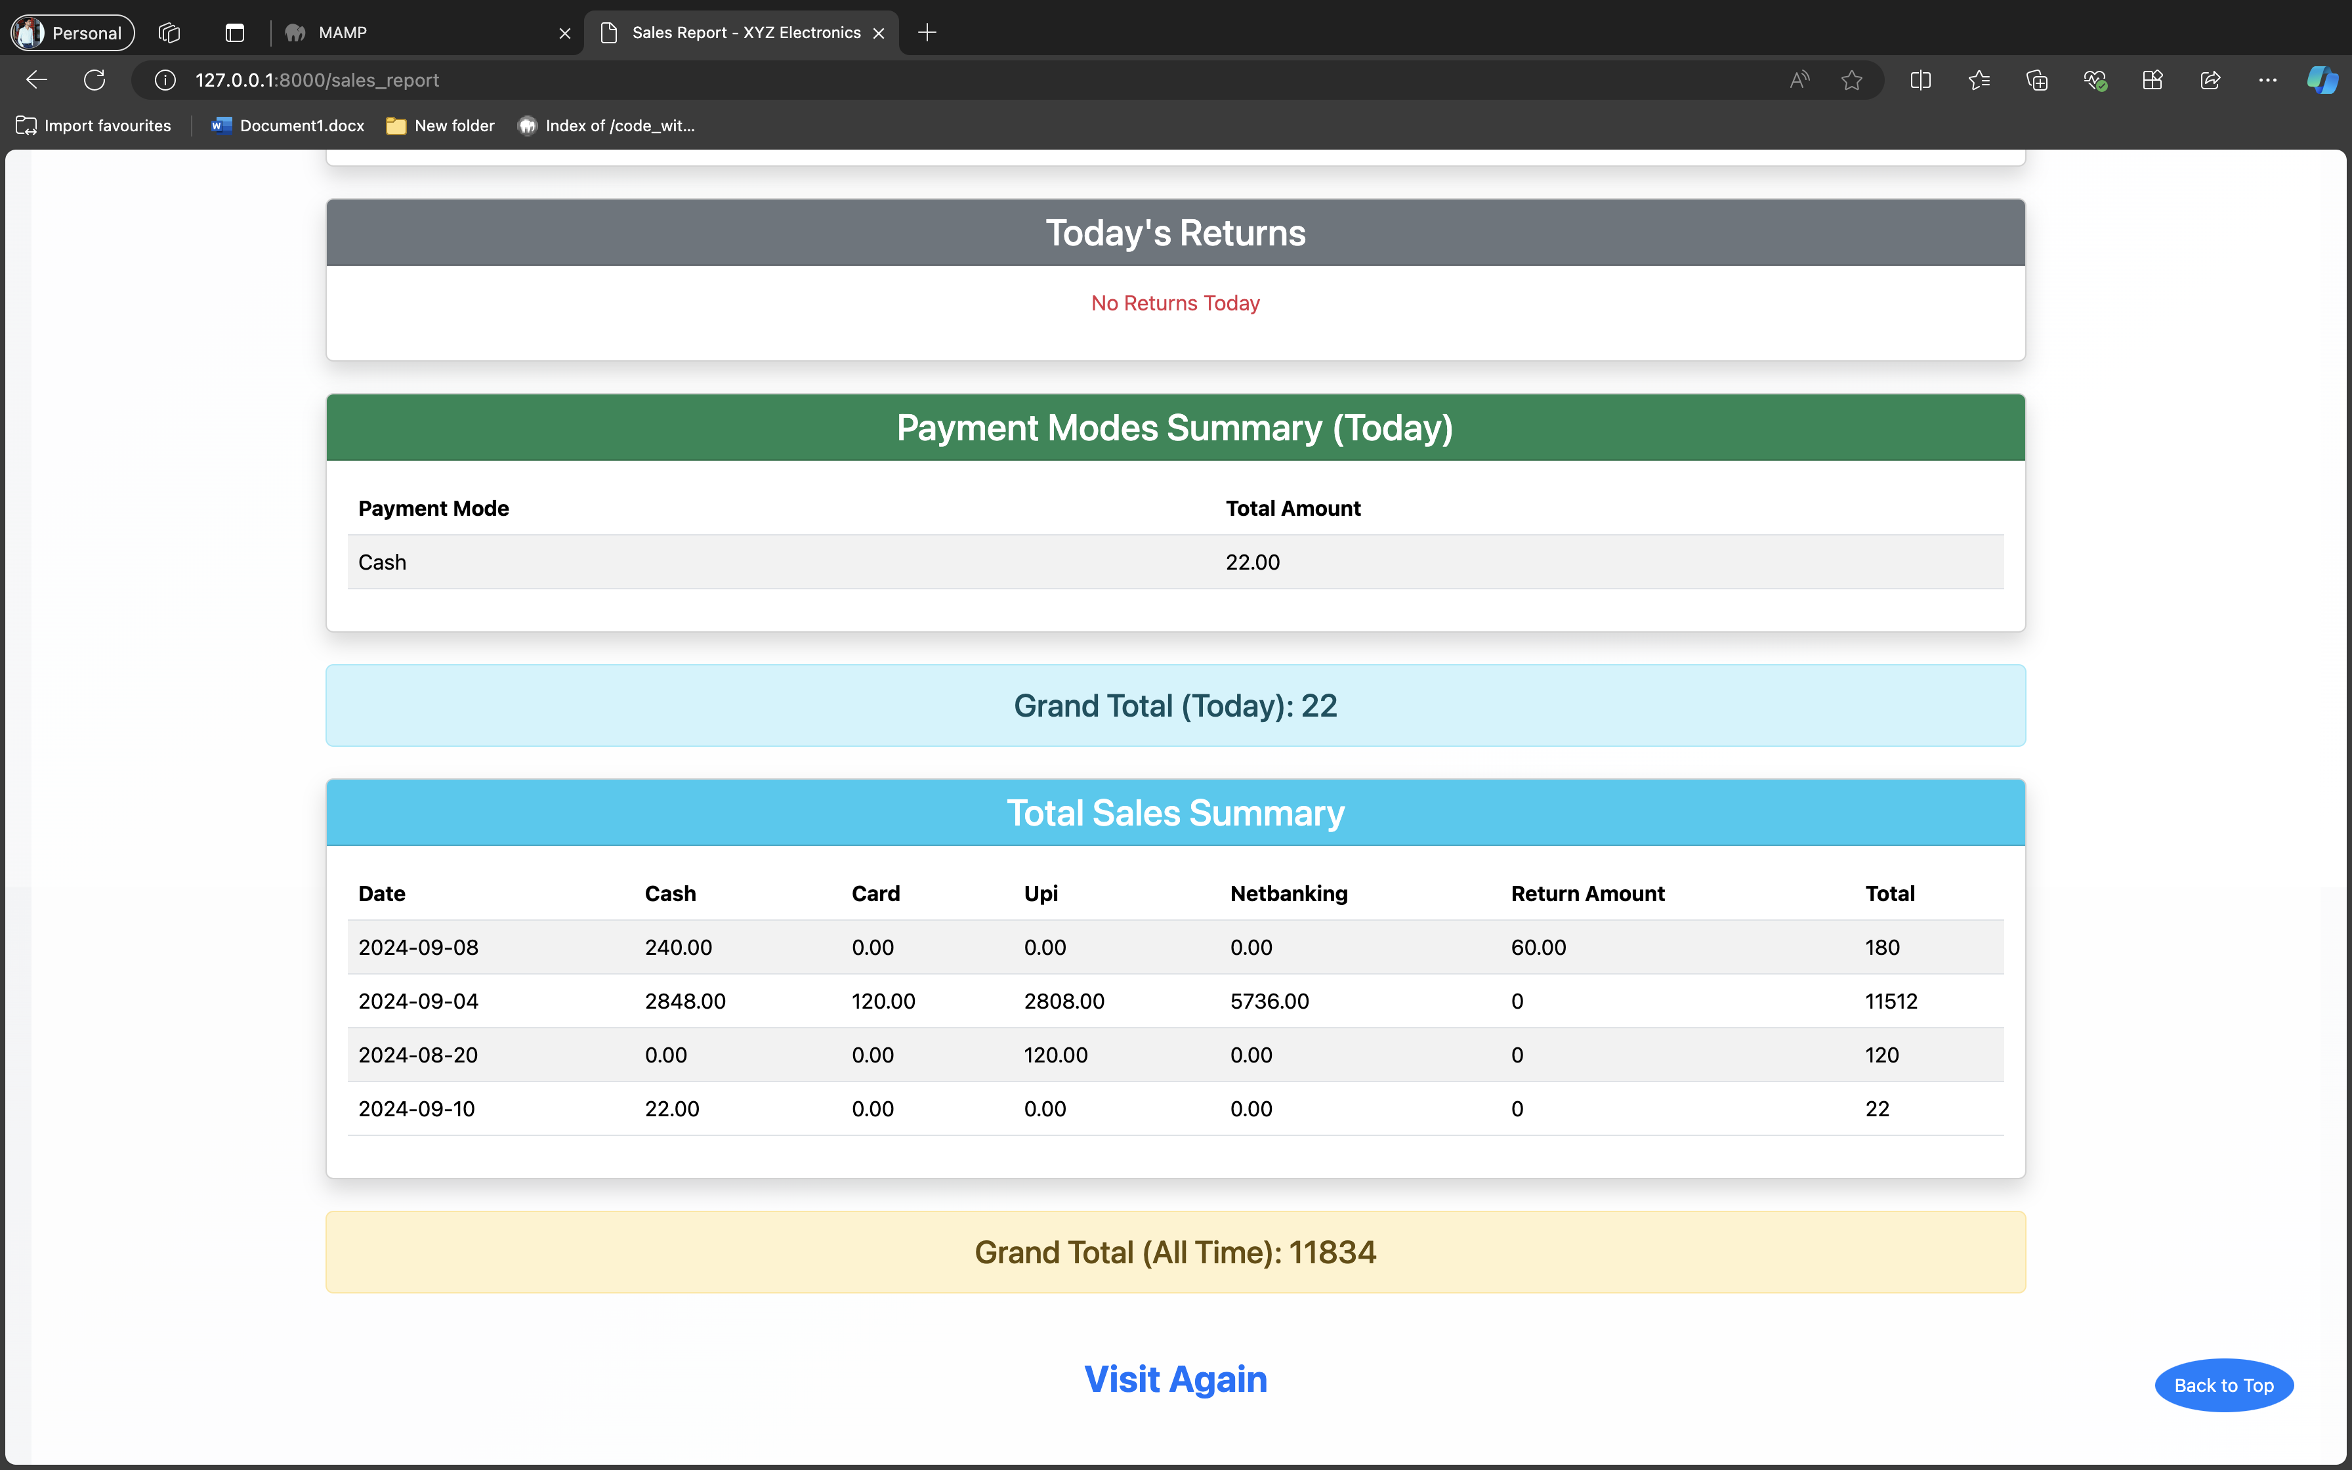
Task: Click the Total Sales Summary header
Action: pos(1175,813)
